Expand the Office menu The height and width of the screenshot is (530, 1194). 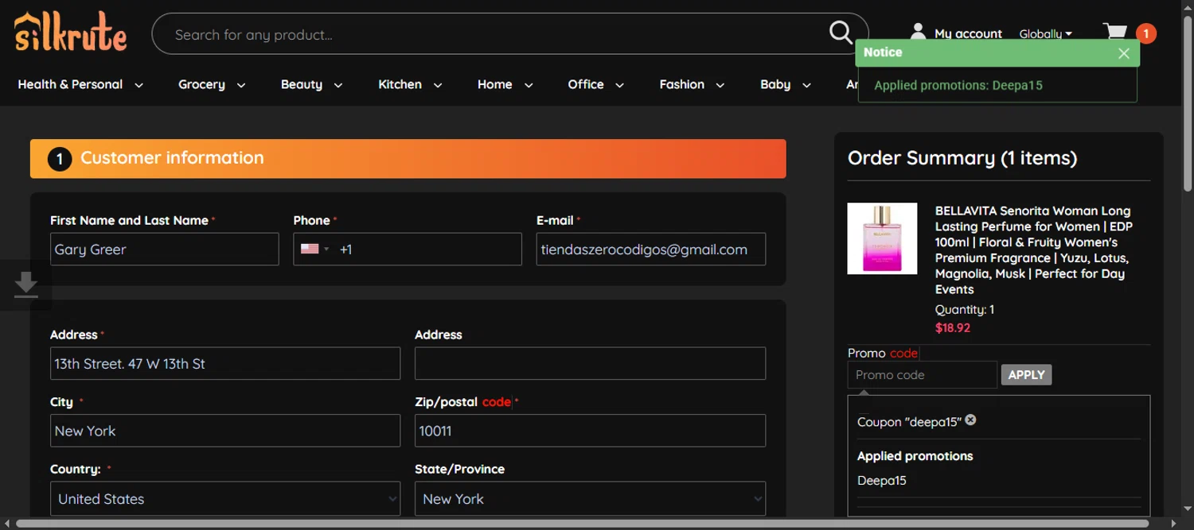tap(595, 84)
